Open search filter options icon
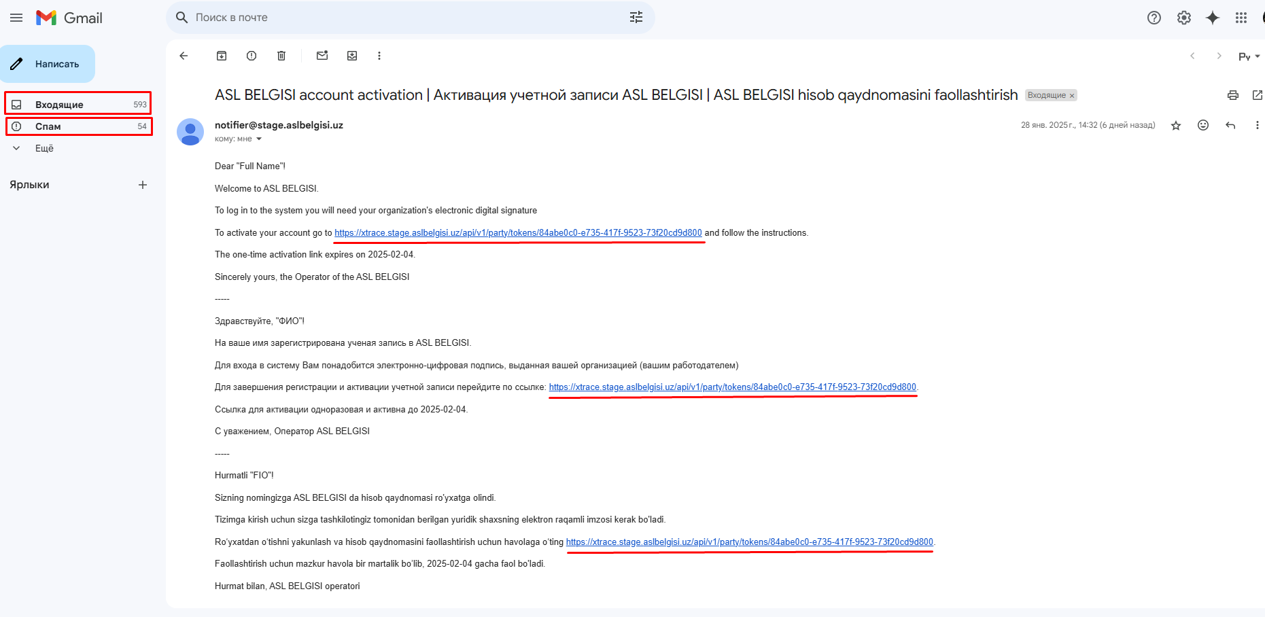This screenshot has width=1265, height=617. tap(636, 18)
